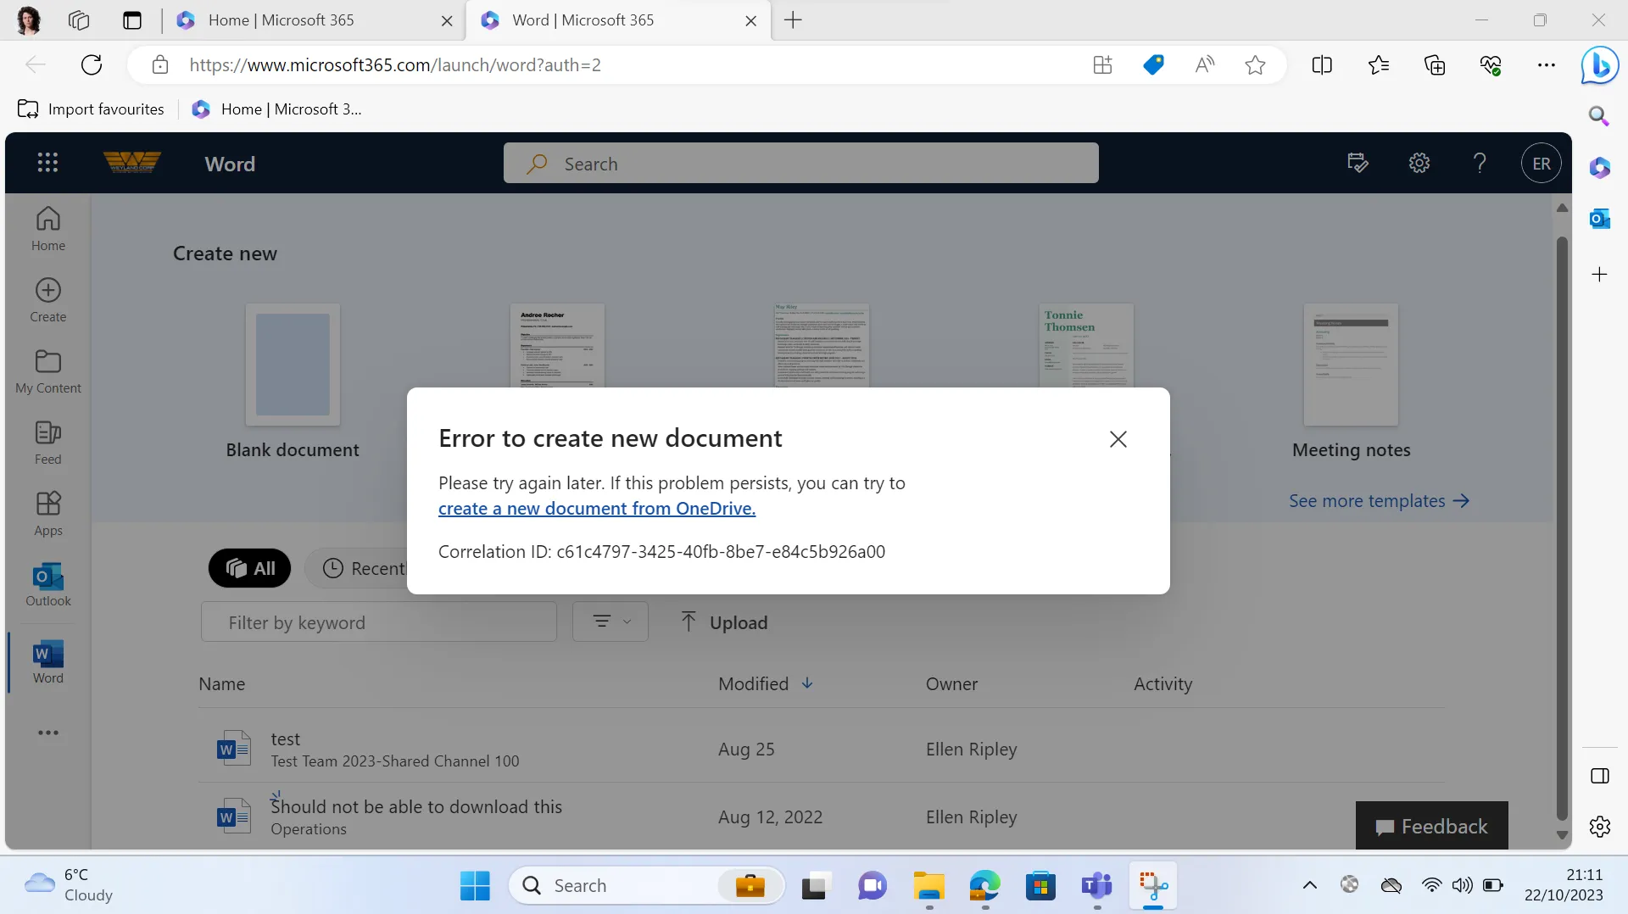Screen dimensions: 1628x914
Task: Open the Microsoft 365 app launcher grid
Action: point(47,163)
